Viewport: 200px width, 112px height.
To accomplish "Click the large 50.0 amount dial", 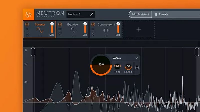I will click(x=101, y=65).
